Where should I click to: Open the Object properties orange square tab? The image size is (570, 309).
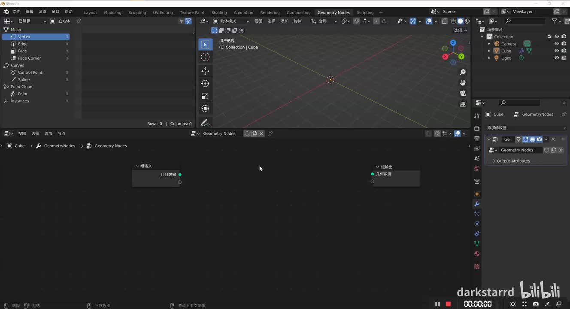[477, 194]
